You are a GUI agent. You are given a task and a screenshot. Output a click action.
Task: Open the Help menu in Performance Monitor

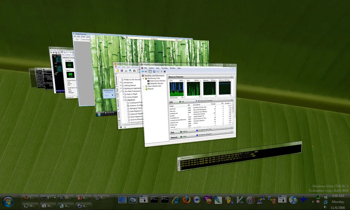(x=179, y=68)
